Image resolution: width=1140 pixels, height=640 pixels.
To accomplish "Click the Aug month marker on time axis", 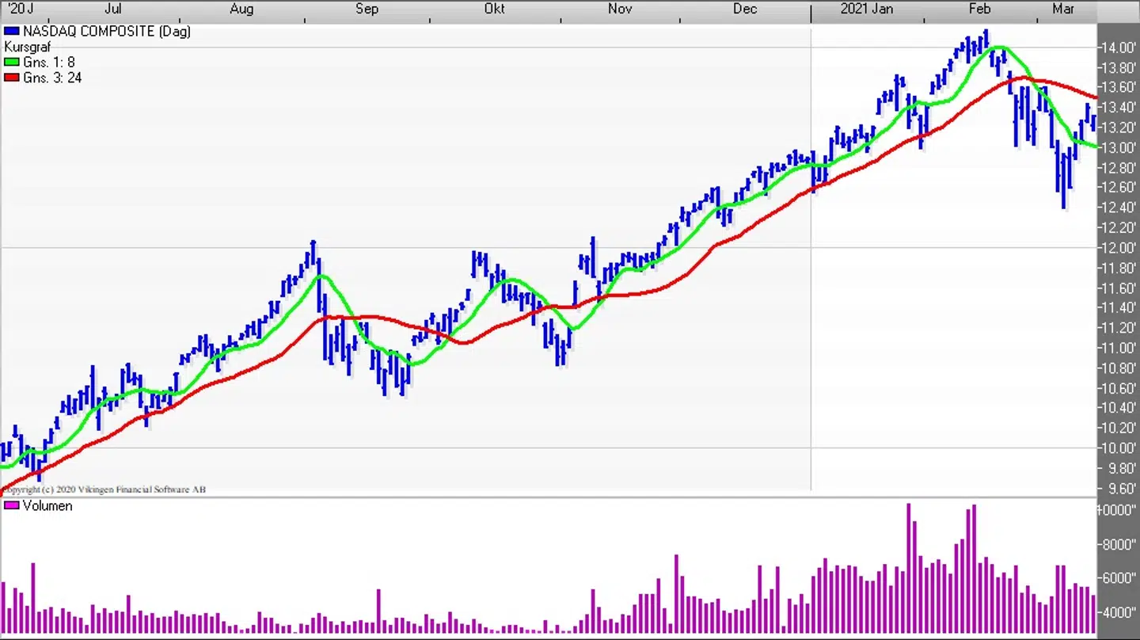I will (x=241, y=9).
